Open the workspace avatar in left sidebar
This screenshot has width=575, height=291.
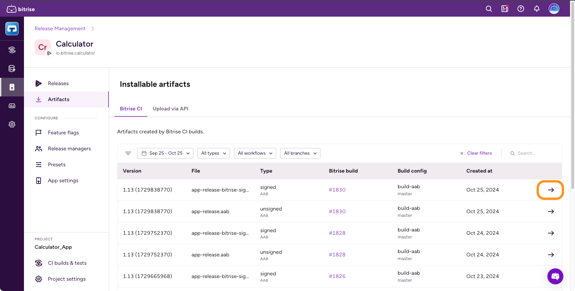pos(12,29)
